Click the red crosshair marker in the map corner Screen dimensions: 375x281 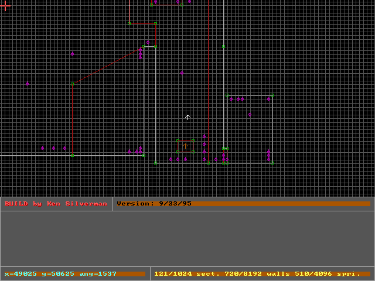(x=5, y=6)
